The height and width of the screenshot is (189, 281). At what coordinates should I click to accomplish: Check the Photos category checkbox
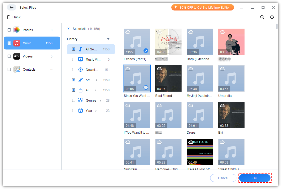click(x=9, y=30)
